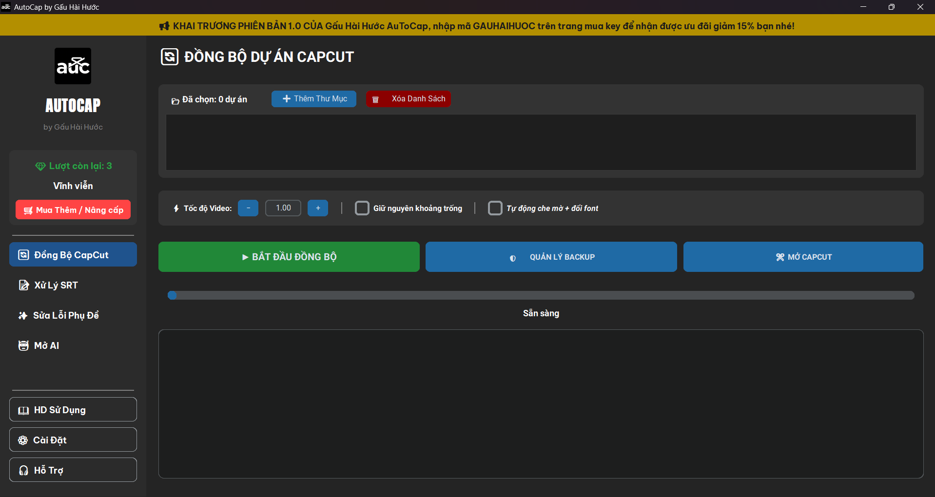Launch CapCut with MỞ CAPCUT button

[803, 257]
